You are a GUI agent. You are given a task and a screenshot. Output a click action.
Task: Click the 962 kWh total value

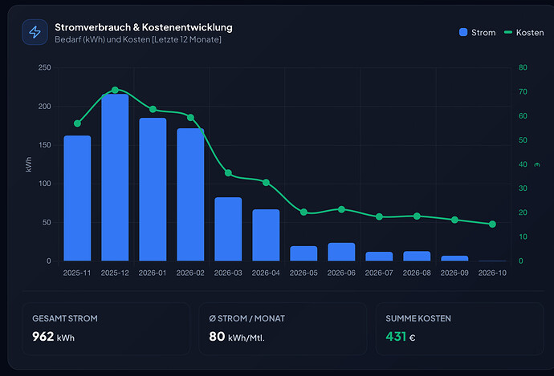[53, 337]
